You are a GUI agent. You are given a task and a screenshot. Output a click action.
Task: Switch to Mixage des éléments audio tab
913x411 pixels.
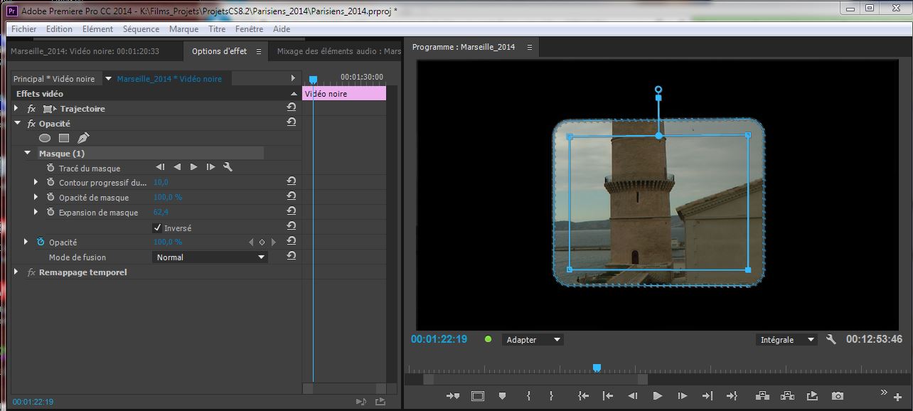338,51
